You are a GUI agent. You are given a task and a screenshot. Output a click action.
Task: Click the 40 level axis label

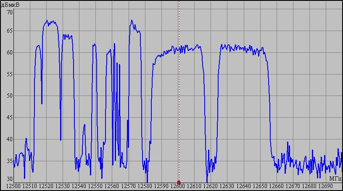(10, 139)
